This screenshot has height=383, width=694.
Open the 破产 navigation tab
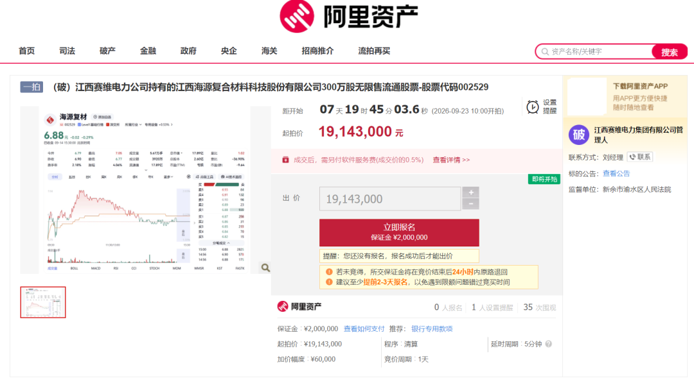pos(107,51)
